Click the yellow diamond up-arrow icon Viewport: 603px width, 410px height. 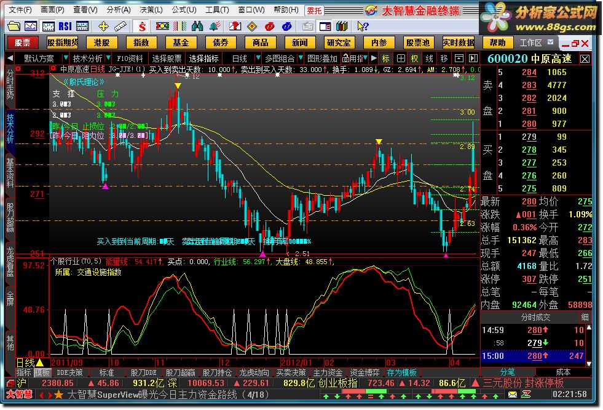pos(252,26)
